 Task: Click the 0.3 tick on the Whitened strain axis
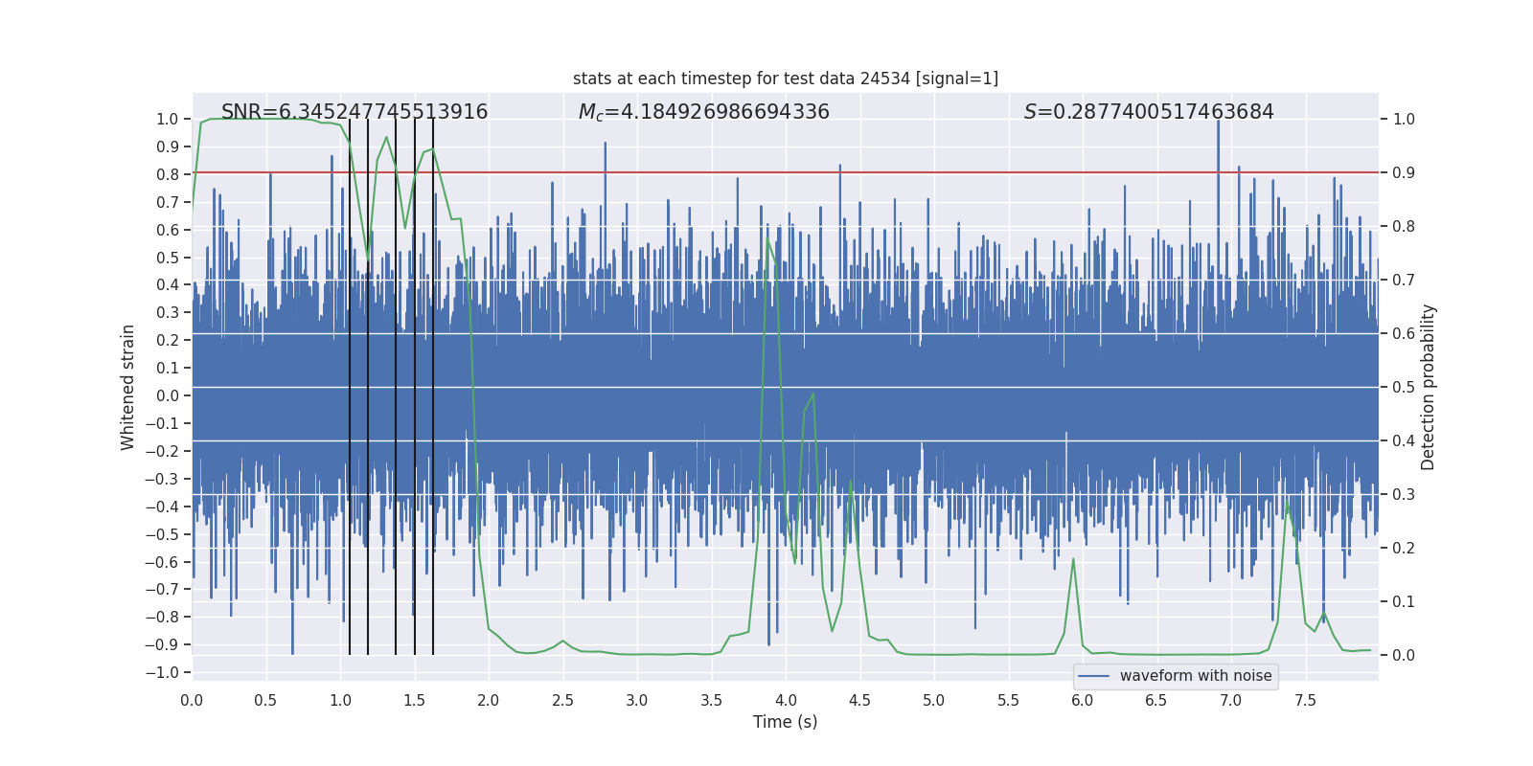pos(168,312)
